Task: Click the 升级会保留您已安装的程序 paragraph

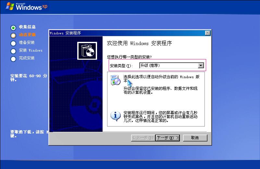Action: pos(160,90)
